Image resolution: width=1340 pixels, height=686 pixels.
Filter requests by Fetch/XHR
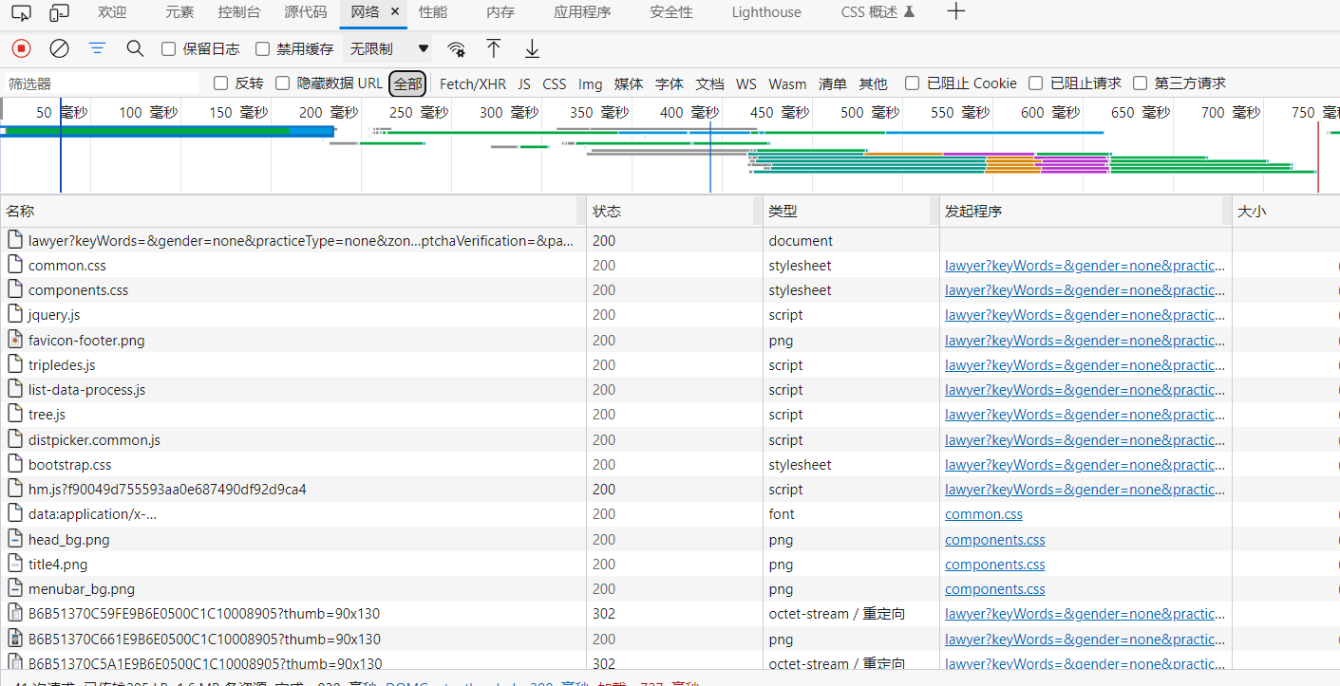point(472,83)
